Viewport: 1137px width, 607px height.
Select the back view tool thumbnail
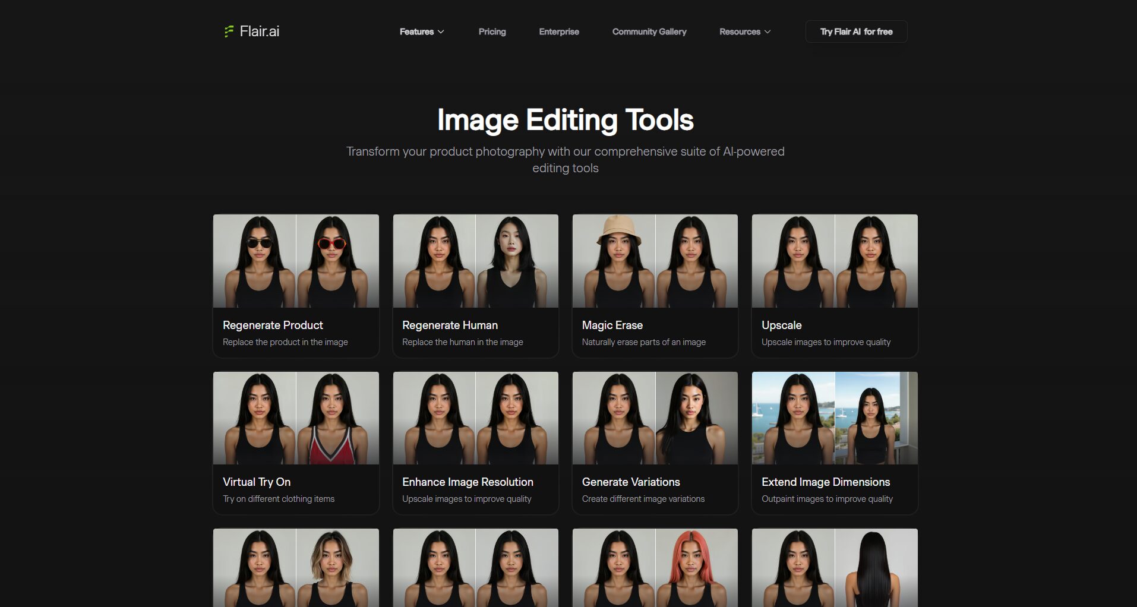click(834, 567)
